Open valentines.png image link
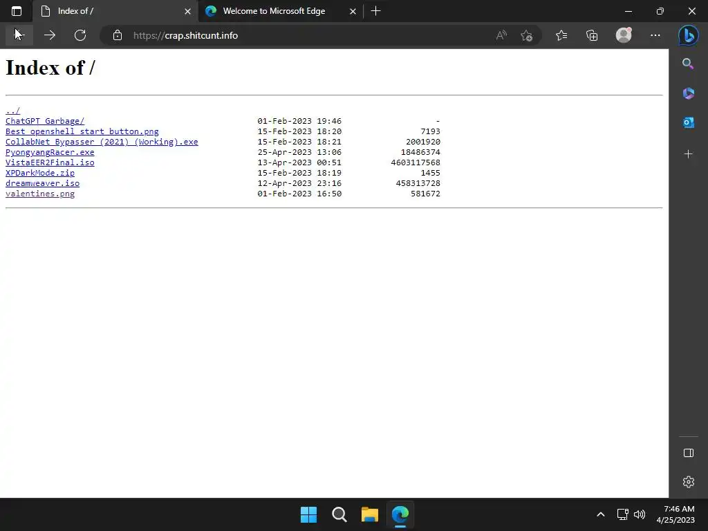Image resolution: width=708 pixels, height=531 pixels. coord(39,194)
